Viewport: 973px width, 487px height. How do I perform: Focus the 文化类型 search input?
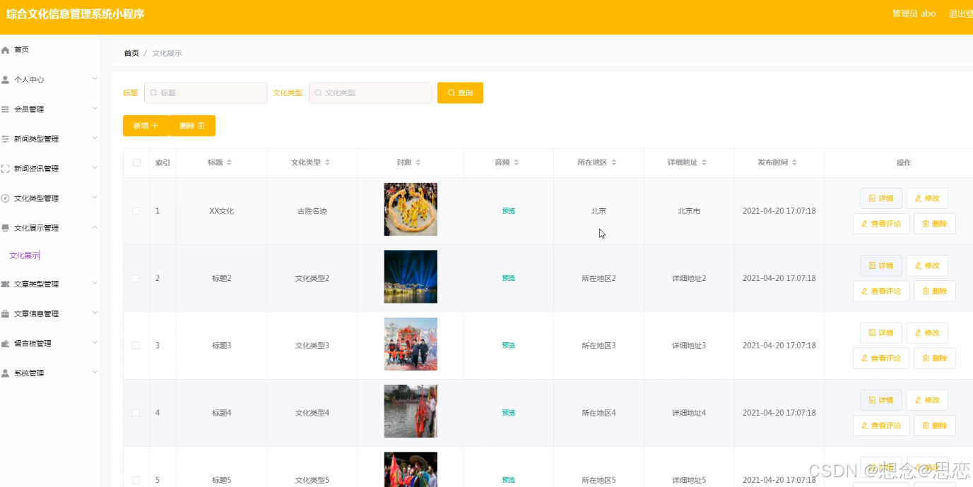(370, 93)
